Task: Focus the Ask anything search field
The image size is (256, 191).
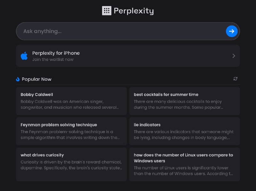Action: (122, 31)
